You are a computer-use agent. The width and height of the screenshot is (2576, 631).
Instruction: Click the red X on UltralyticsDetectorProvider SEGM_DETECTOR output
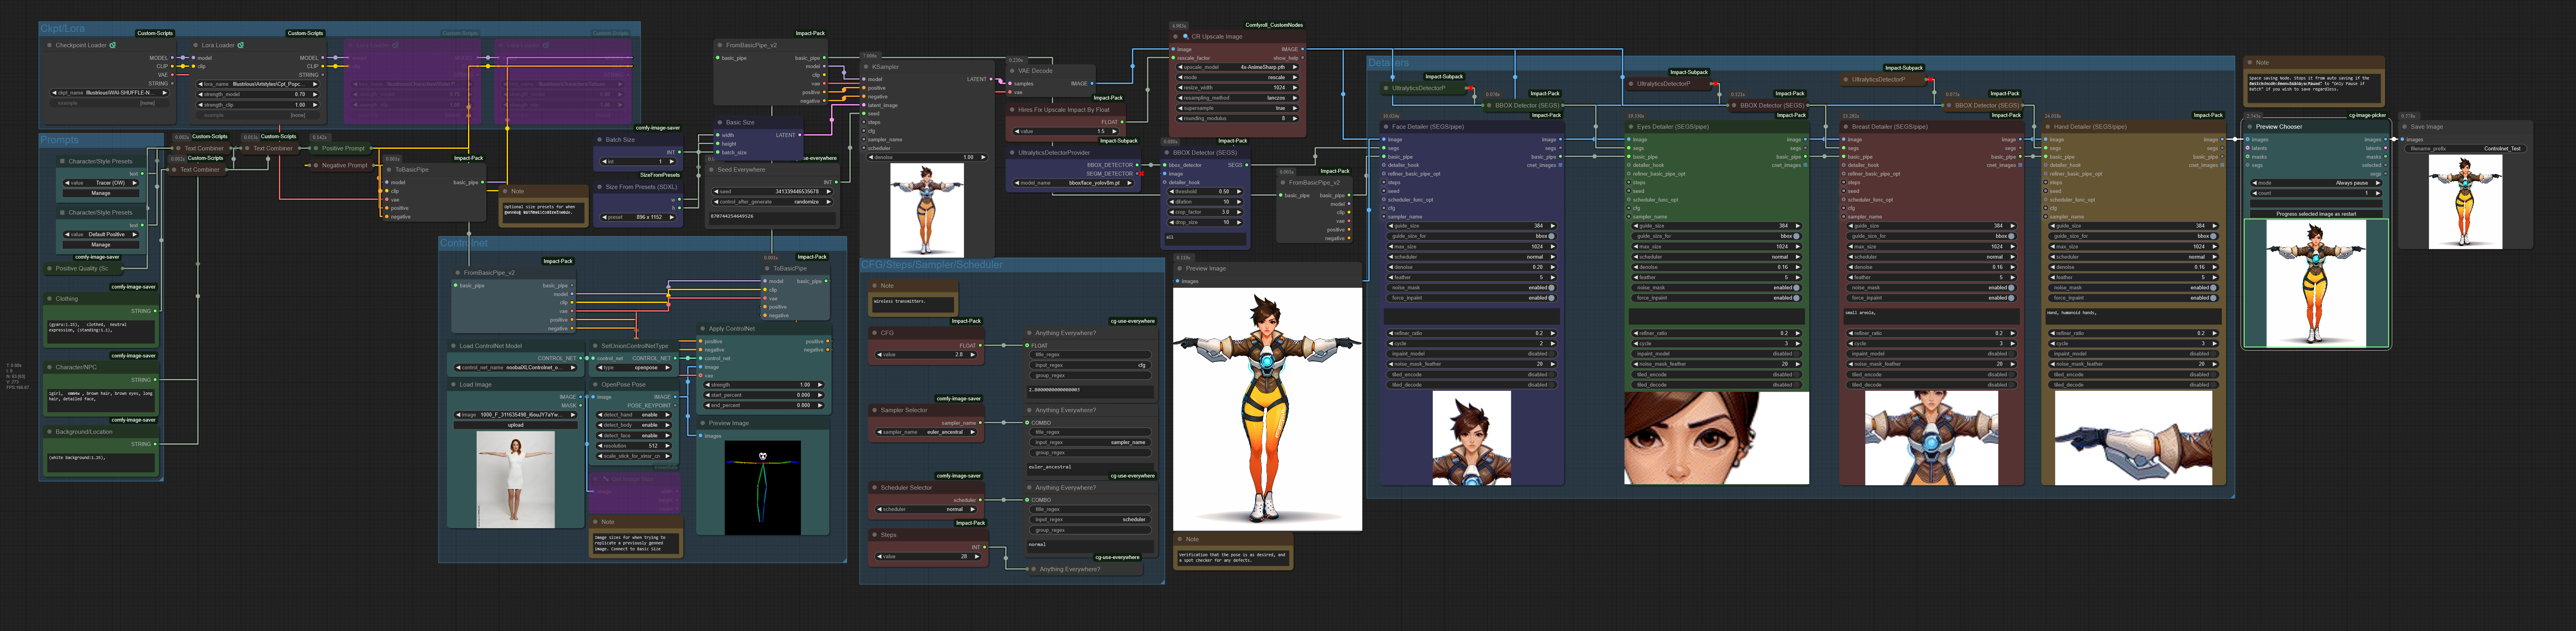coord(1140,174)
